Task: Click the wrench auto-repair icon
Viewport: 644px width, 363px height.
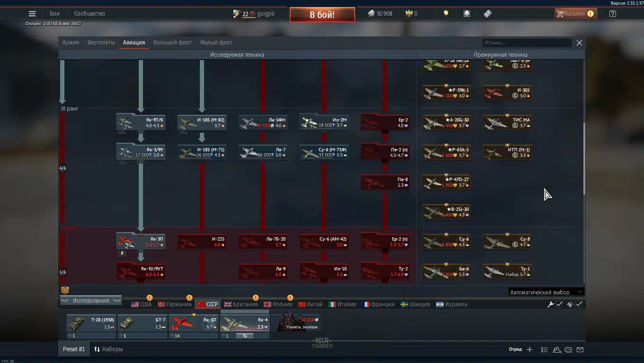Action: (x=550, y=304)
